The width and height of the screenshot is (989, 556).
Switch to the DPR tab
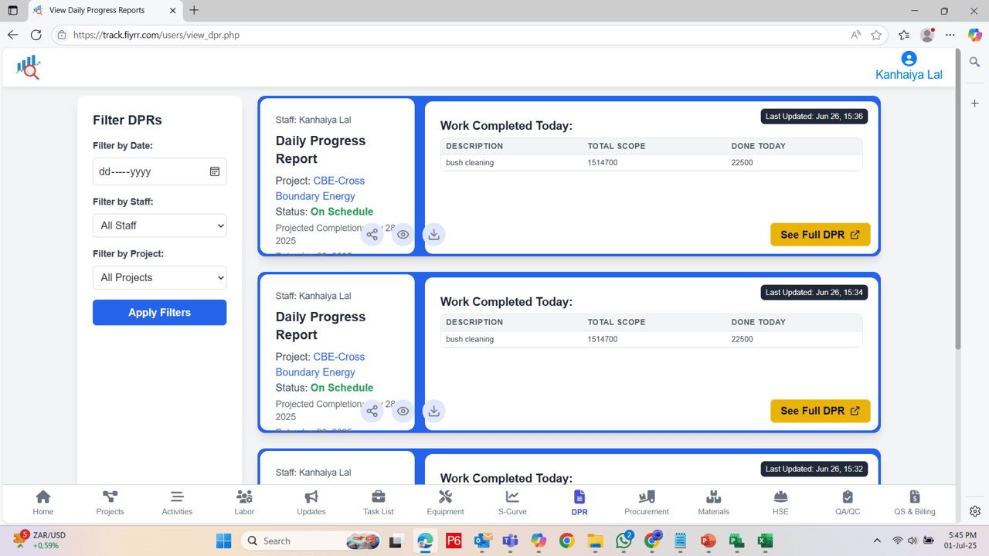tap(579, 502)
